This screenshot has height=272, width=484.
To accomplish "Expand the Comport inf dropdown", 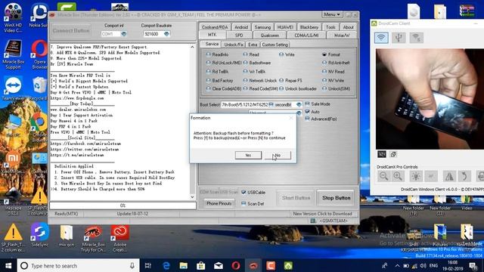I will coord(124,34).
